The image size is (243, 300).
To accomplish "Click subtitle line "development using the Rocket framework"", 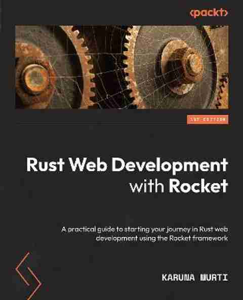I will [x=162, y=238].
